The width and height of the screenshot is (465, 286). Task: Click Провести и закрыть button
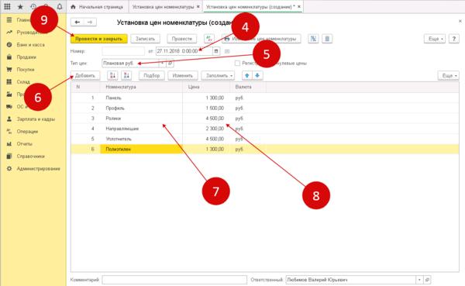[x=98, y=39]
